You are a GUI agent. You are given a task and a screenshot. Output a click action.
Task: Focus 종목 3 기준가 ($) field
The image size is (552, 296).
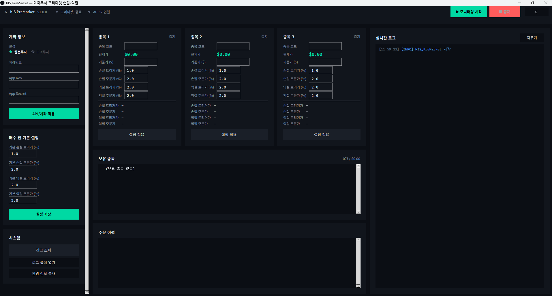pyautogui.click(x=325, y=62)
